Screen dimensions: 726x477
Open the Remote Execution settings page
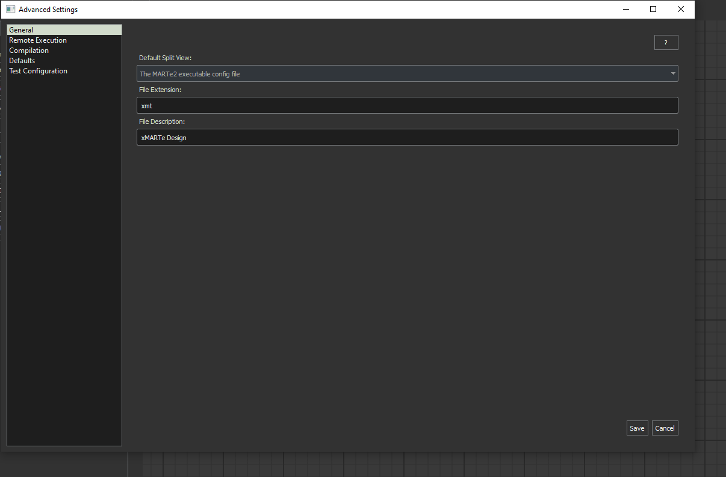click(x=38, y=40)
